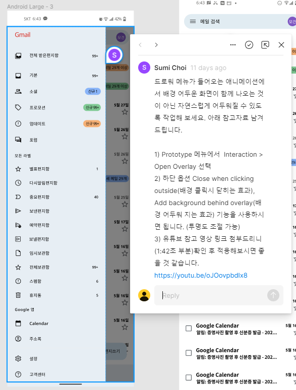The width and height of the screenshot is (296, 390).
Task: Click the red Gmail logo in drawer
Action: tap(23, 35)
